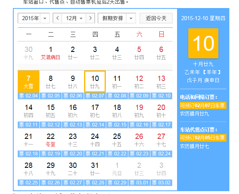Click ticket label 票 02.18
239x194 pixels.
coord(29,154)
